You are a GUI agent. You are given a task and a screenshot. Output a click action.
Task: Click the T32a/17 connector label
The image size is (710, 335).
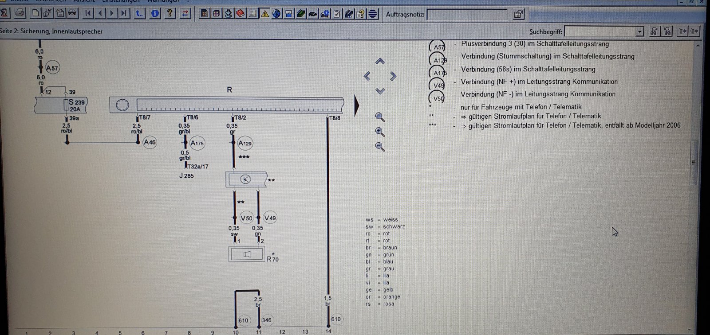point(197,167)
